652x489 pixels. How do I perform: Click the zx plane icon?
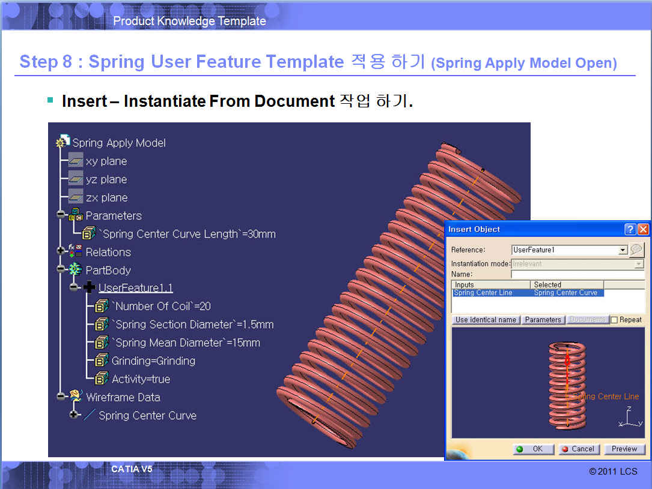point(76,197)
